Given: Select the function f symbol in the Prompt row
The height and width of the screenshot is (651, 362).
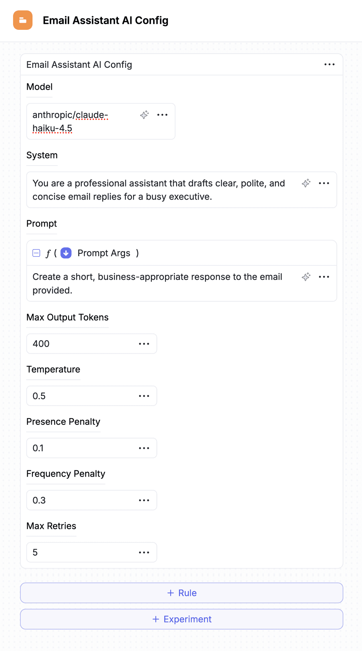Looking at the screenshot, I should (48, 253).
